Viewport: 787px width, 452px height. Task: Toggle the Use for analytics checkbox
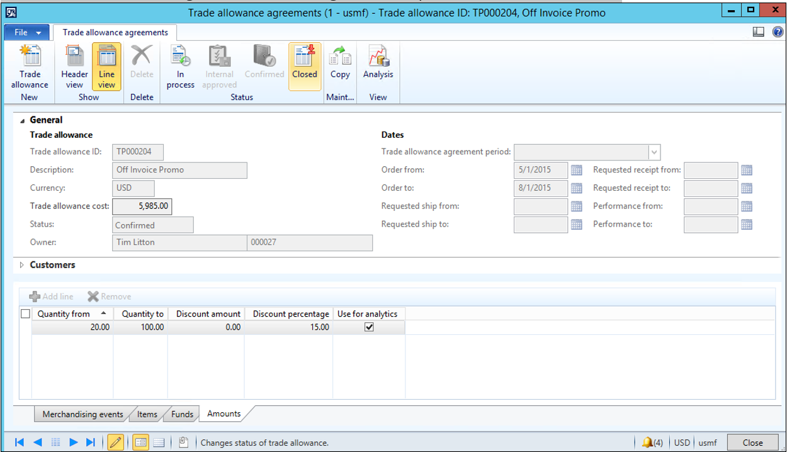[370, 327]
